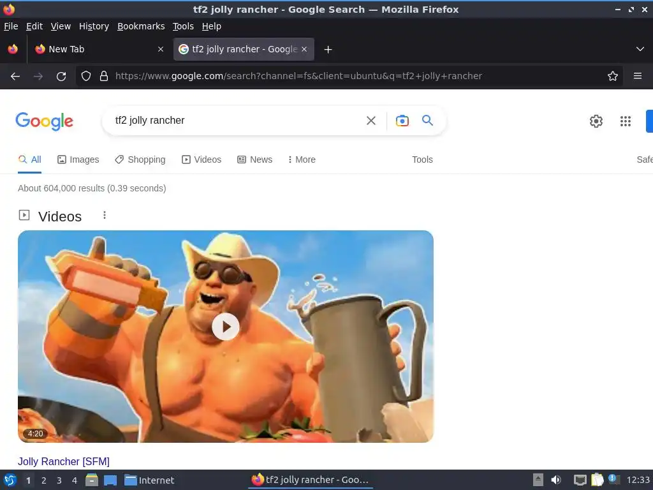Open the clipboard tray icon
The height and width of the screenshot is (490, 653).
[x=597, y=480]
